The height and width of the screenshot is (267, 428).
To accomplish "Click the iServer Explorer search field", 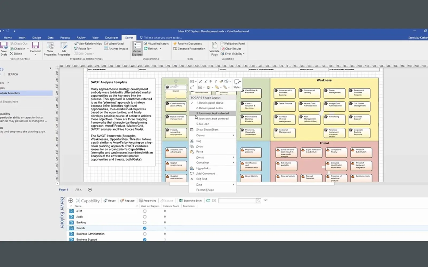I will (x=237, y=201).
